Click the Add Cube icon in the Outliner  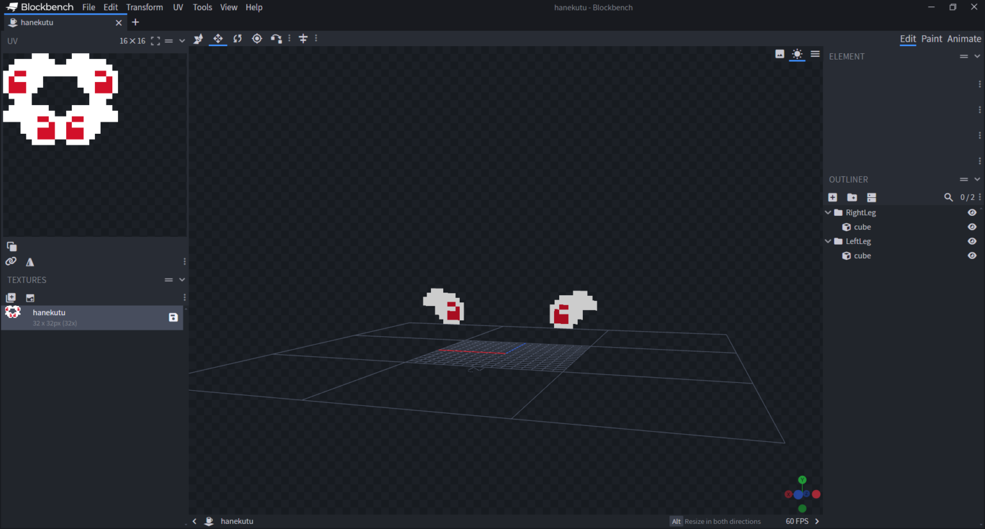832,197
